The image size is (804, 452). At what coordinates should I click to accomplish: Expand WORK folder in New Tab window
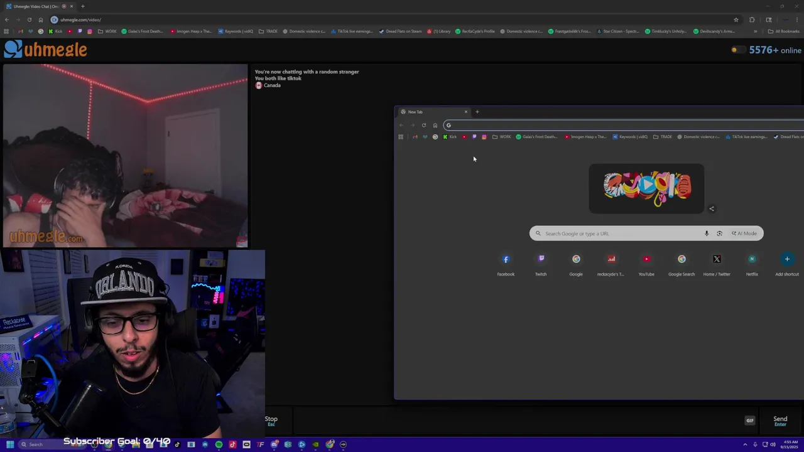pos(501,137)
